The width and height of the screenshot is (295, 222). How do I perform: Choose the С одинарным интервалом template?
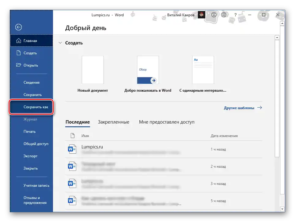pos(203,74)
